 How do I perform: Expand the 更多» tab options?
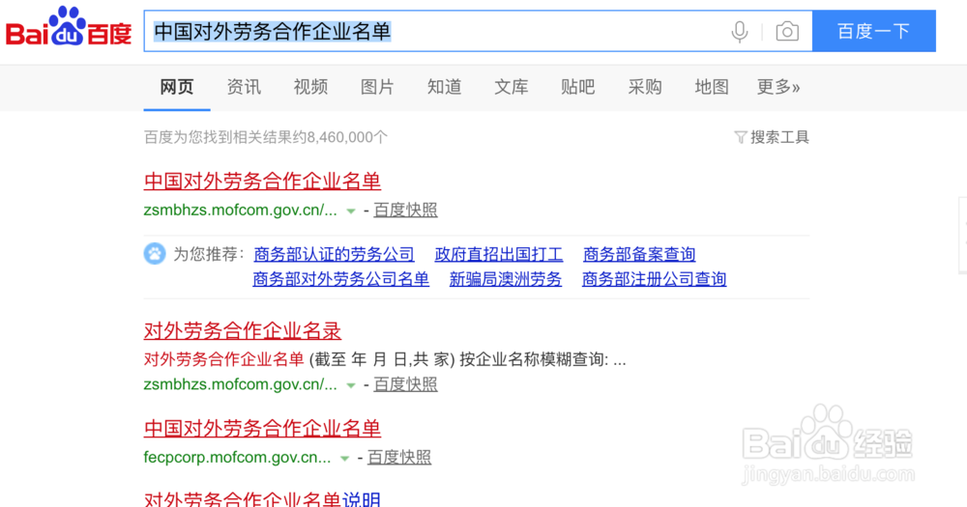coord(778,87)
